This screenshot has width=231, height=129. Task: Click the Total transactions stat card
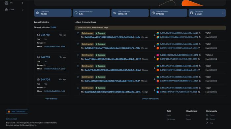coord(130,13)
